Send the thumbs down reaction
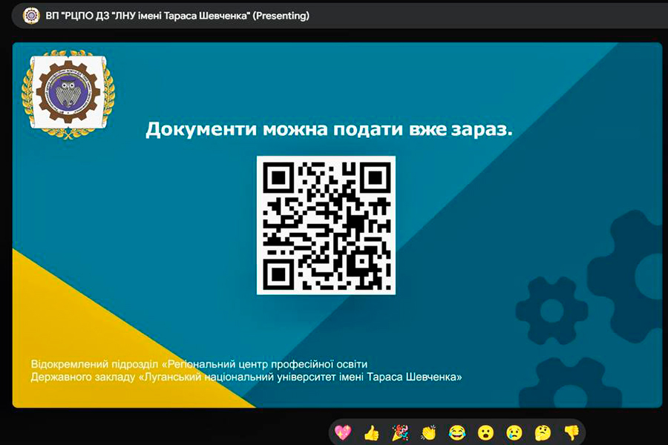This screenshot has height=445, width=668. point(571,432)
